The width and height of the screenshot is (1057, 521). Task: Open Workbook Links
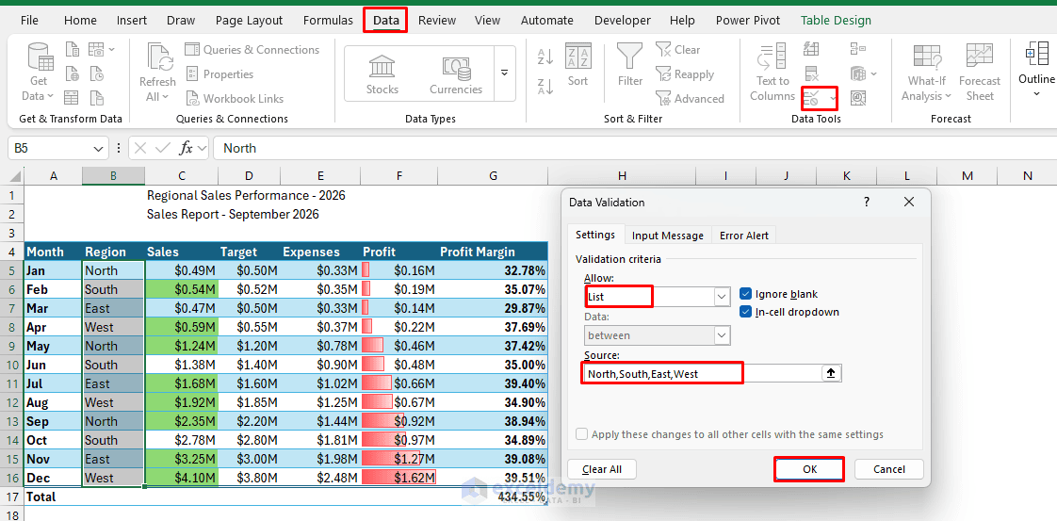[x=236, y=98]
